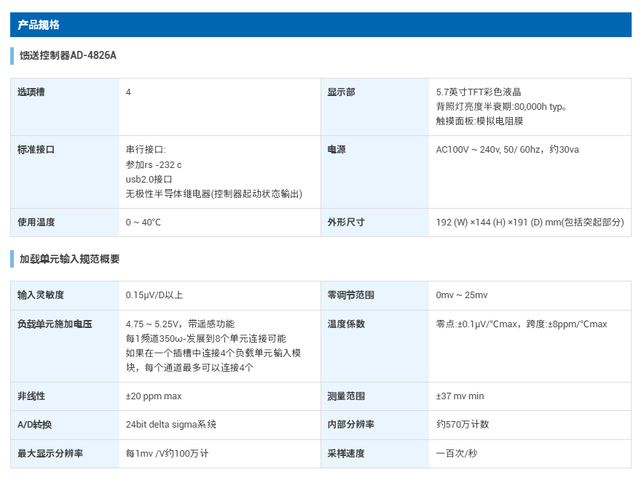Click the 最大显示分辨率 label cell
644x480 pixels.
click(65, 454)
